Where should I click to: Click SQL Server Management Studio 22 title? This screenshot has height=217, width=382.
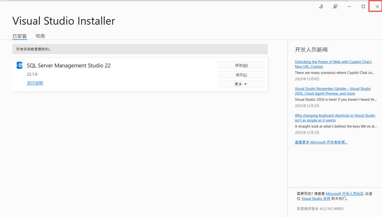click(69, 66)
